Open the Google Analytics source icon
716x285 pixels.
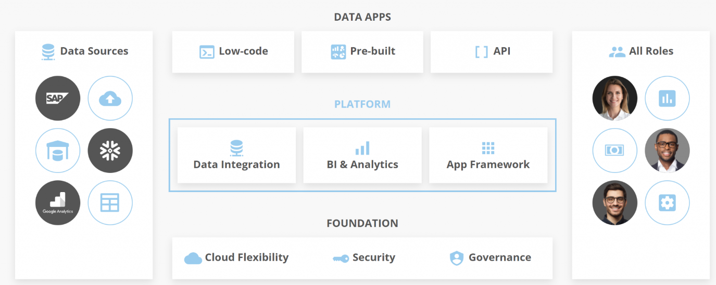click(58, 202)
